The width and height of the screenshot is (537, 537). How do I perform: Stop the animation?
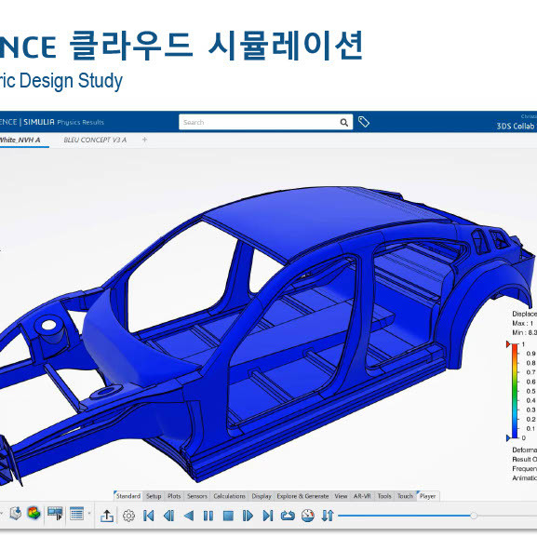point(228,516)
